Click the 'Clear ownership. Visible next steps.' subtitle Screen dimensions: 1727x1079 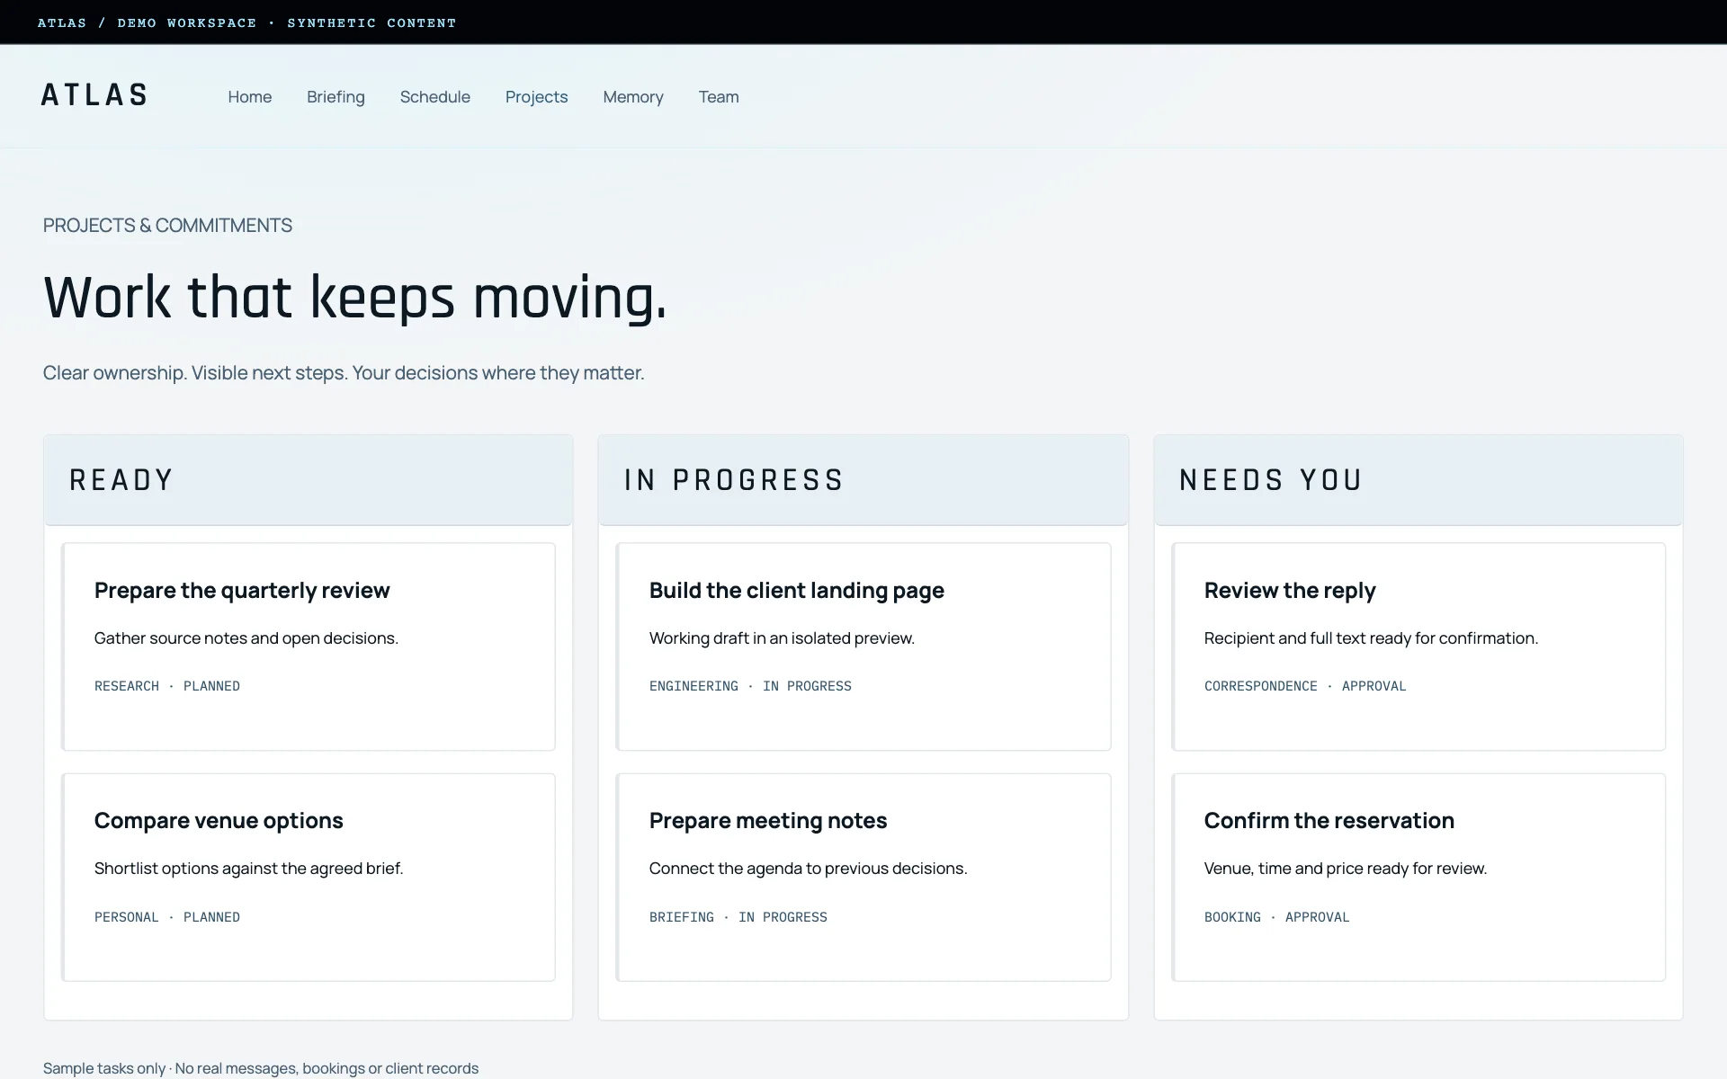[x=344, y=373]
